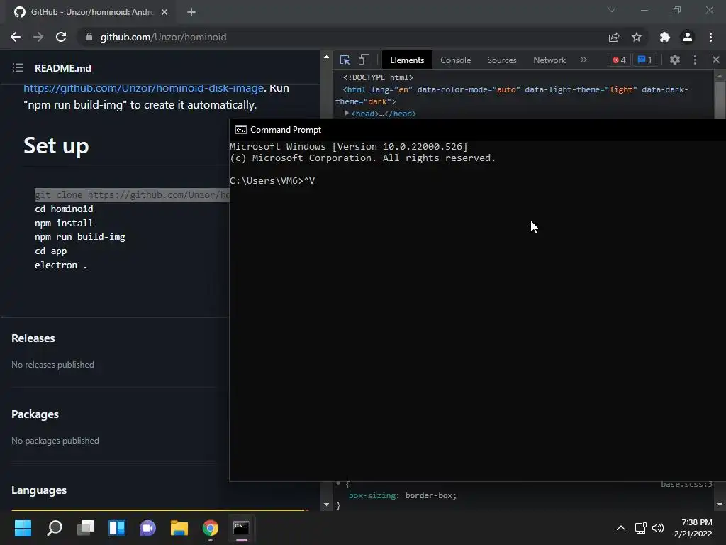Viewport: 726px width, 545px height.
Task: Open the Widgets panel from the taskbar
Action: coord(117,528)
